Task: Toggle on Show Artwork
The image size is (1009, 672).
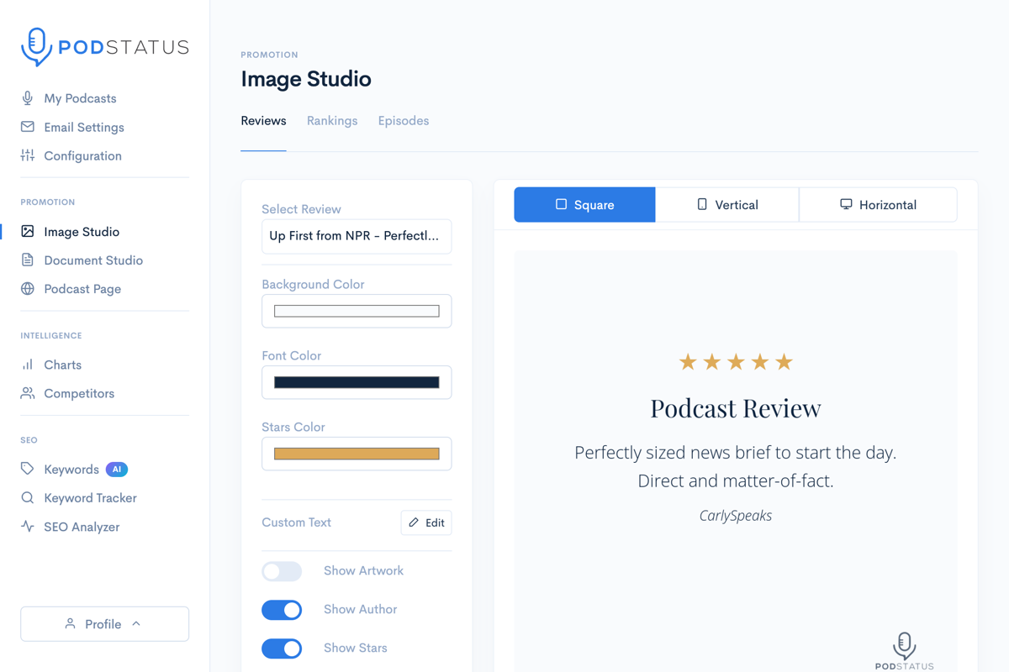Action: click(282, 571)
